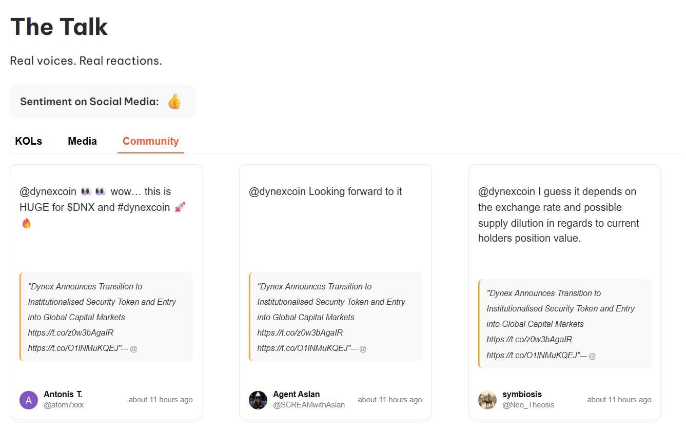Click the "Sentiment on Social Media" label
686x431 pixels.
pos(89,101)
